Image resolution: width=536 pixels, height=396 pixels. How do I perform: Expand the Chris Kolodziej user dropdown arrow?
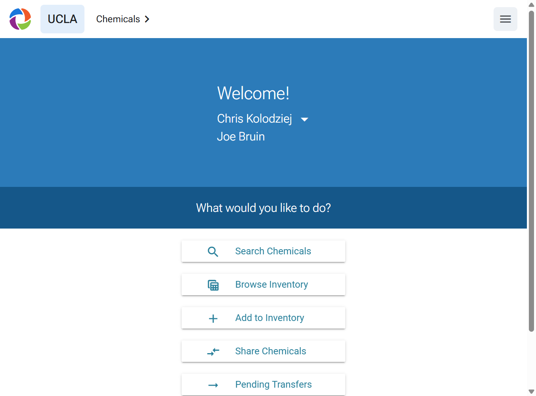coord(304,119)
